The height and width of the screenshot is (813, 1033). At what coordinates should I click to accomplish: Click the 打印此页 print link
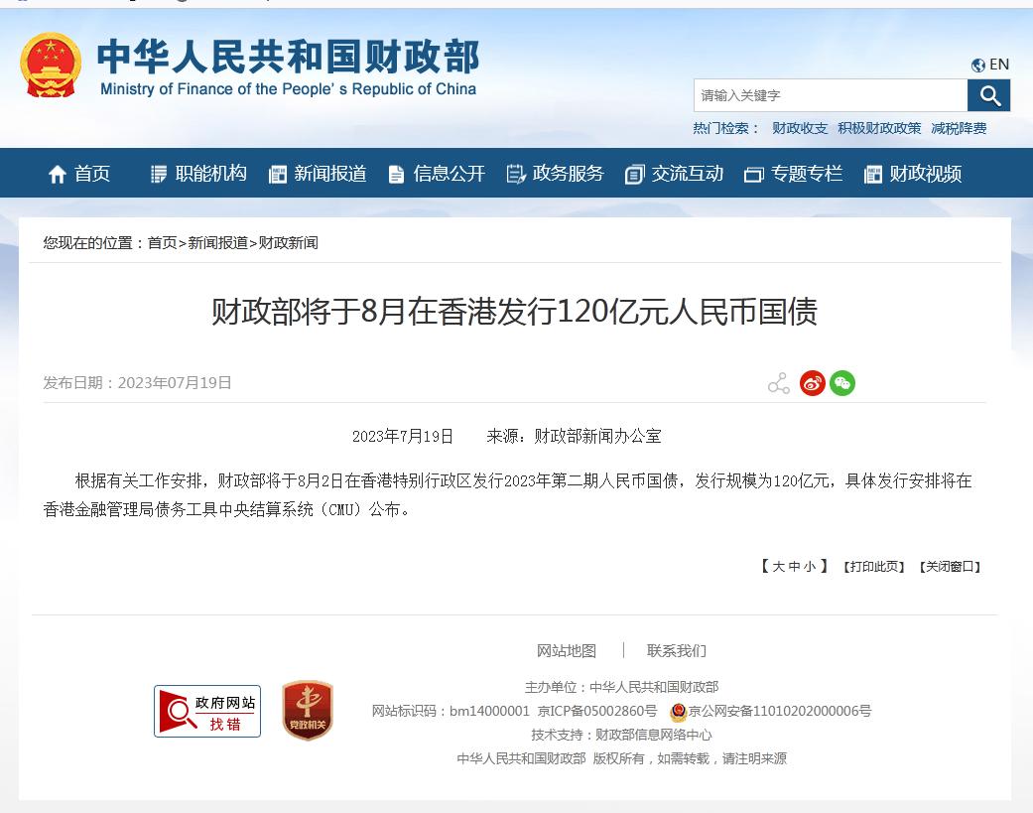tap(873, 567)
